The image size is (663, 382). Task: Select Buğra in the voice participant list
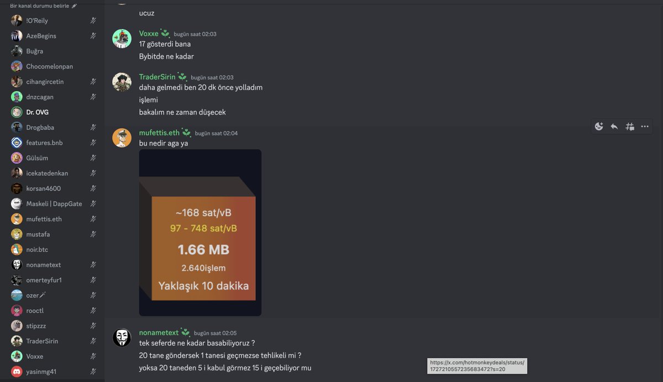(53, 51)
